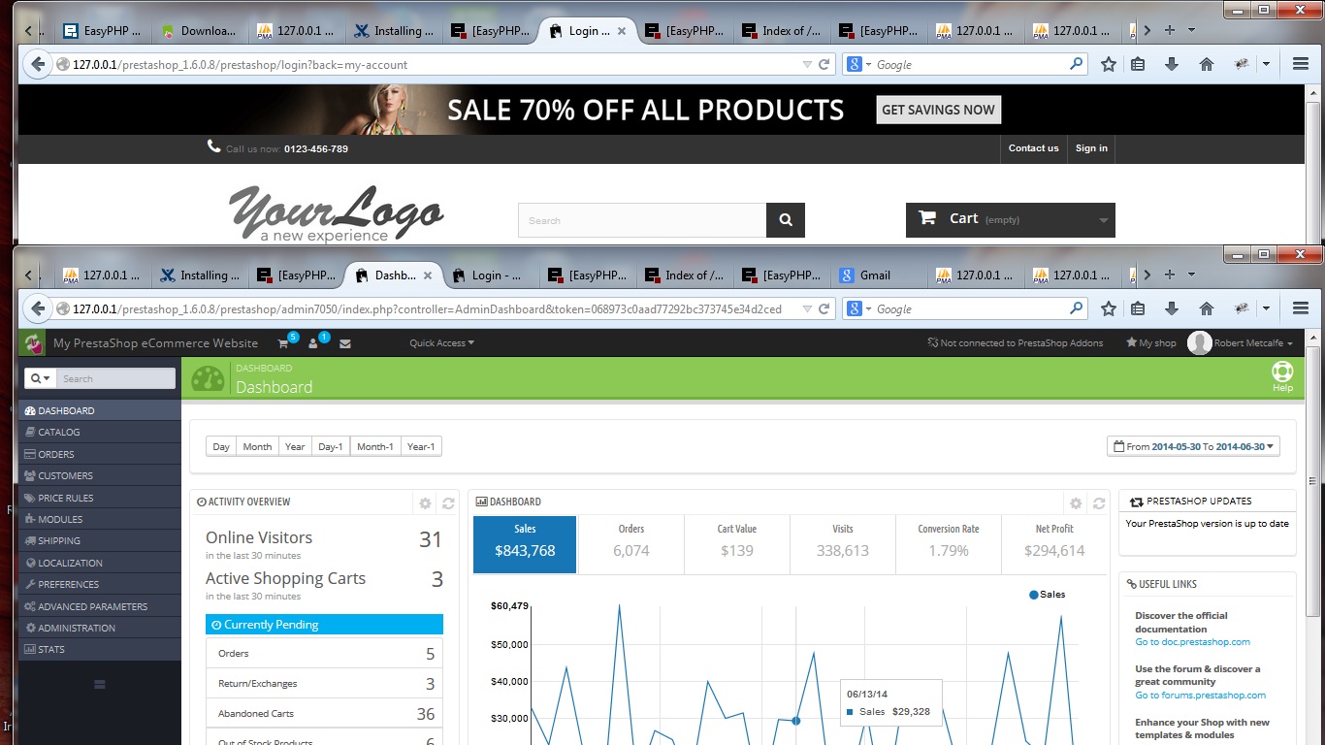Open Go to forums.prestashop.com link
This screenshot has width=1325, height=745.
point(1200,696)
